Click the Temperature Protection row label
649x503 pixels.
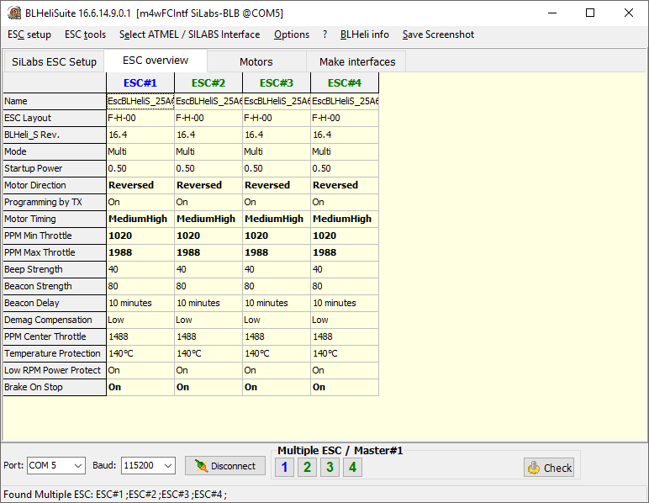[x=55, y=353]
